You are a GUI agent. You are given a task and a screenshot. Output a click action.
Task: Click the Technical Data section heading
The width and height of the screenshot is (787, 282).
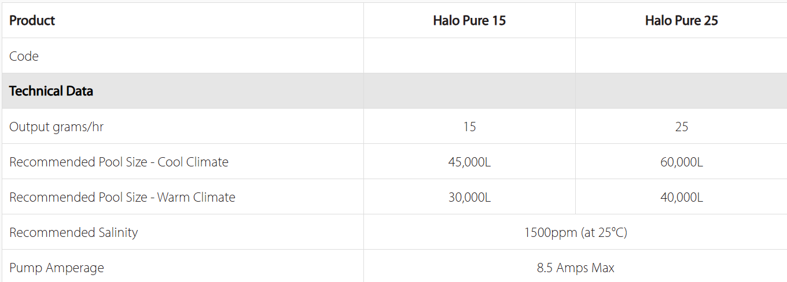click(x=51, y=91)
